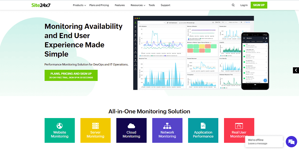Click the cloud icon on Cloud Monitoring

pos(131,126)
